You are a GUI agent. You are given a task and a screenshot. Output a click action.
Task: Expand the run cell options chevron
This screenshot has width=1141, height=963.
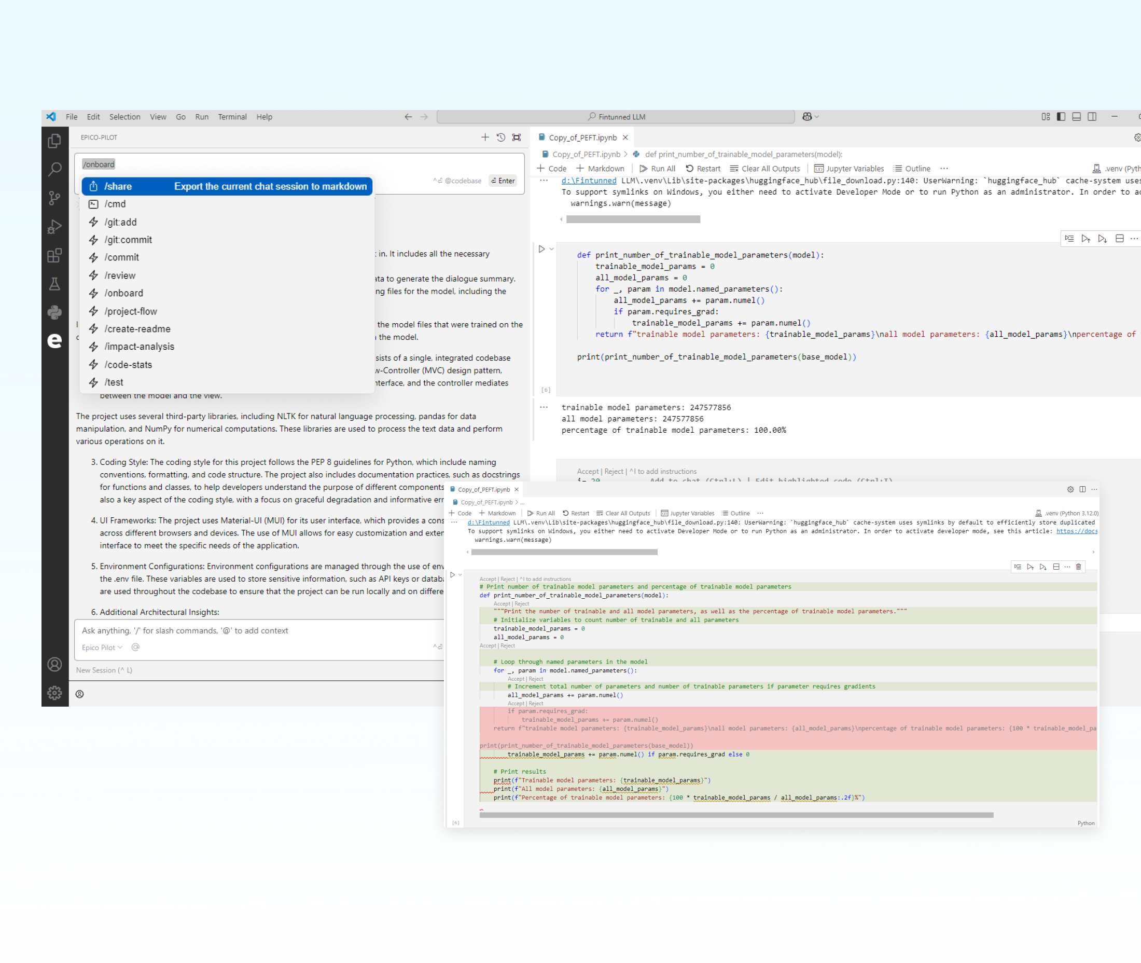[x=552, y=249]
